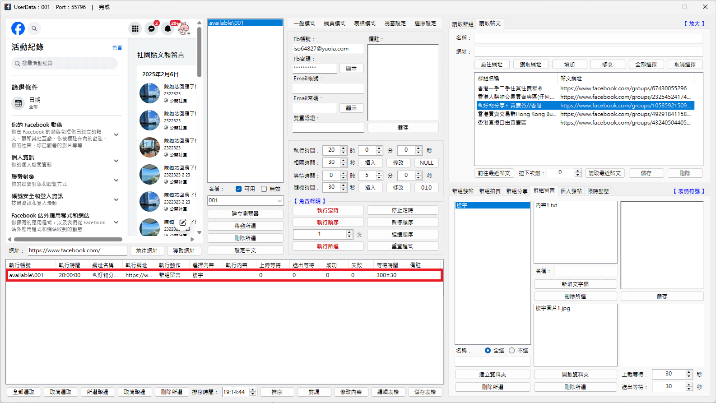716x403 pixels.
Task: Select available\001 in the account list
Action: pyautogui.click(x=245, y=23)
